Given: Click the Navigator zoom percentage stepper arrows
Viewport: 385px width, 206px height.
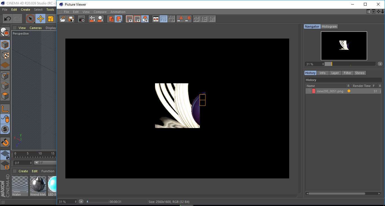Looking at the screenshot, I should pos(323,64).
